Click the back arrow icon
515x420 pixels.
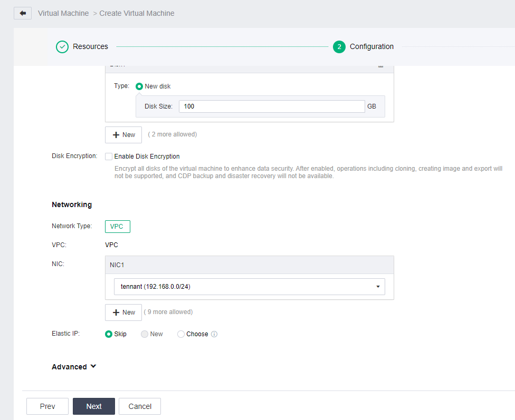point(23,13)
